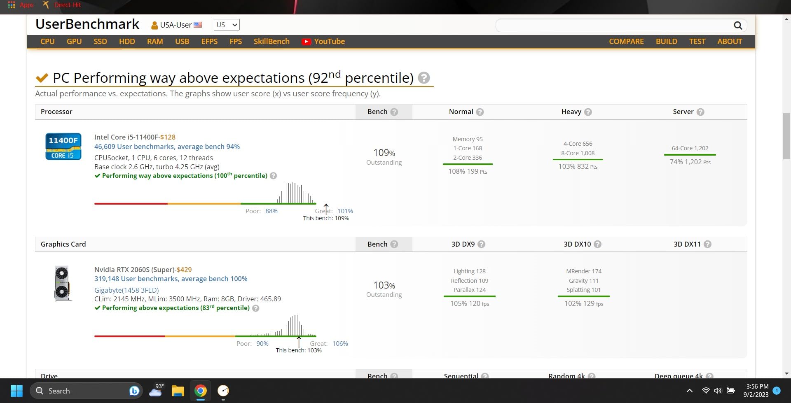Go to the TEST page
Viewport: 791px width, 403px height.
point(697,42)
